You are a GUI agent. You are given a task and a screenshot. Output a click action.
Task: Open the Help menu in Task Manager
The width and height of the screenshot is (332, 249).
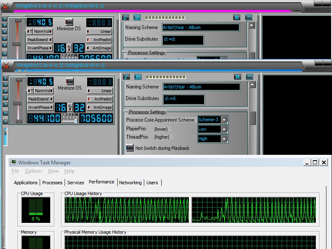pyautogui.click(x=69, y=171)
